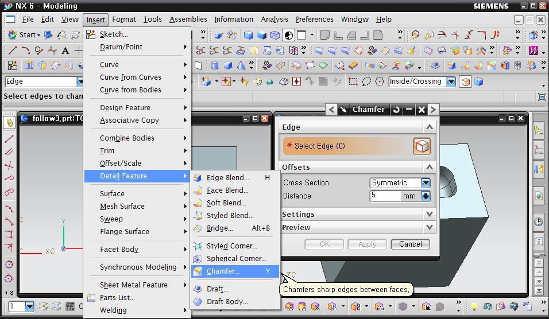The height and width of the screenshot is (319, 549).
Task: Click the rectangle selection icon
Action: (353, 81)
